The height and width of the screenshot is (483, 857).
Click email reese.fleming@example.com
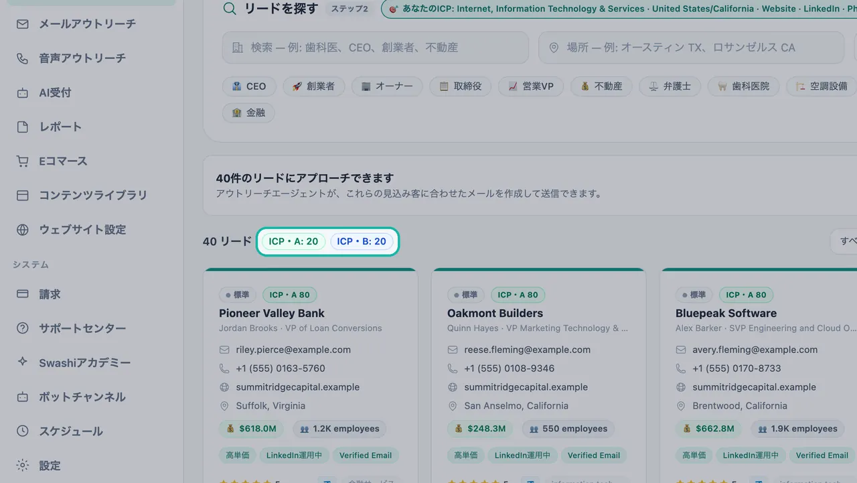(x=528, y=350)
